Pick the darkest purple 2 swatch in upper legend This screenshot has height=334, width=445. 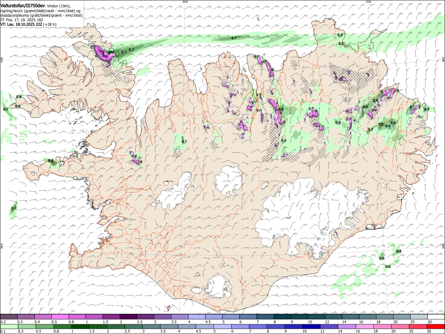(x=128, y=317)
